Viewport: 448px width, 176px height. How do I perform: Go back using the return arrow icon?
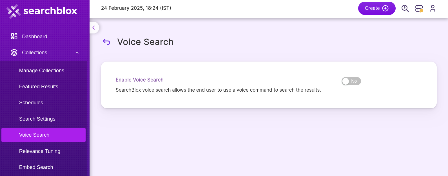point(106,42)
